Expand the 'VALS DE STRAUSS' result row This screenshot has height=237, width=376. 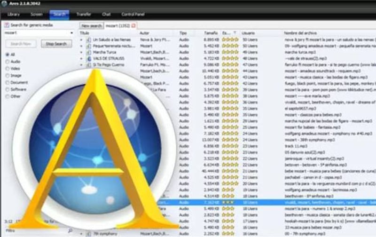click(x=81, y=58)
